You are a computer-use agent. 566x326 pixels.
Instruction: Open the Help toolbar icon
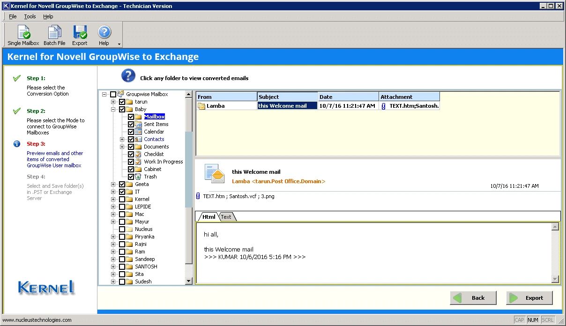pos(104,33)
